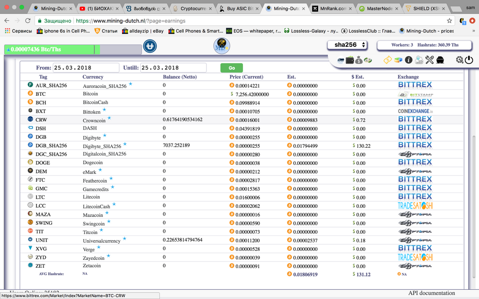Open the pie chart statistics icon
The height and width of the screenshot is (299, 479).
398,60
